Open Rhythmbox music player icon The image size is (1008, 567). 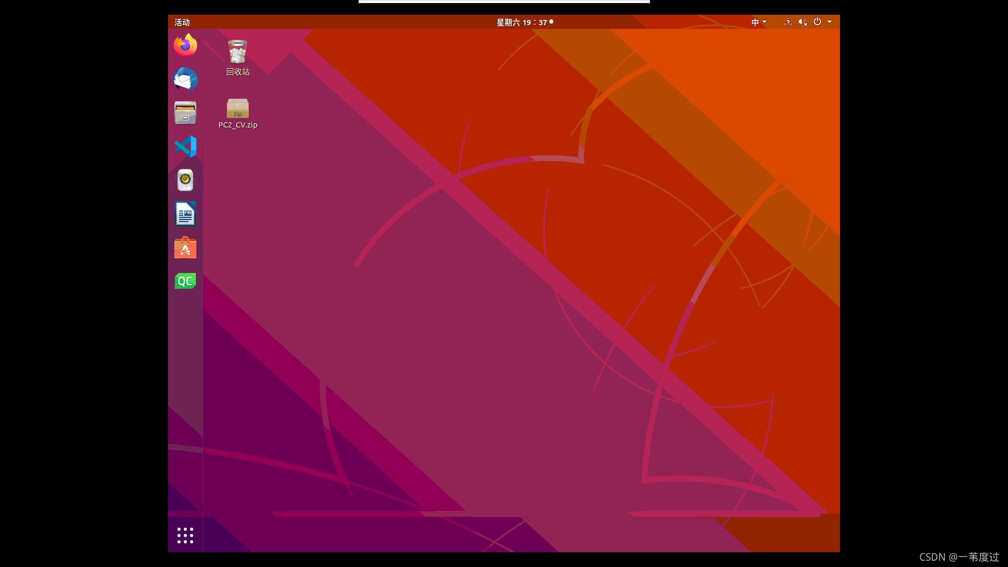[185, 180]
